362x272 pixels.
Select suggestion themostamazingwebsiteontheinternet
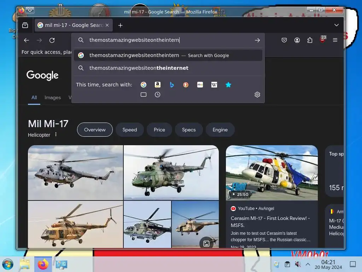(x=168, y=68)
